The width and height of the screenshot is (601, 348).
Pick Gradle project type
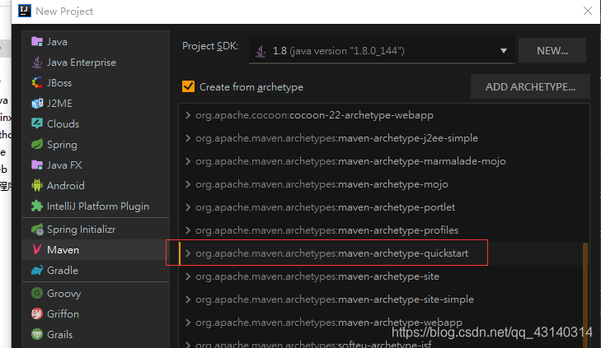point(96,271)
